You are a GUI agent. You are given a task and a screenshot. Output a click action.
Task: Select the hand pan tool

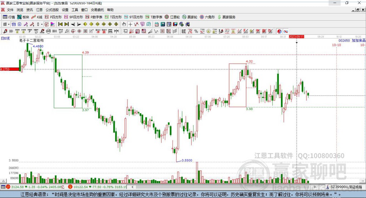(124, 24)
